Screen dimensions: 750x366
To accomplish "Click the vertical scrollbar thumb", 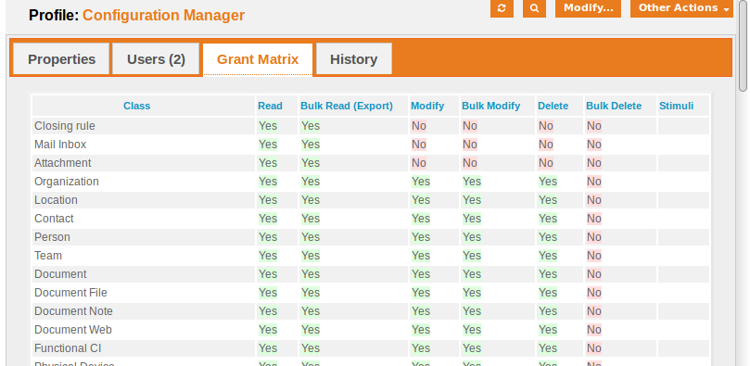I will 743,45.
